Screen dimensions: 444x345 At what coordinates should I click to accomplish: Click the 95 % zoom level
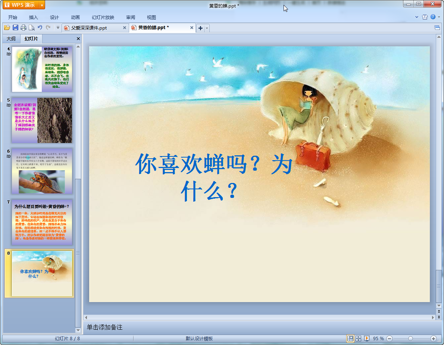click(x=378, y=339)
